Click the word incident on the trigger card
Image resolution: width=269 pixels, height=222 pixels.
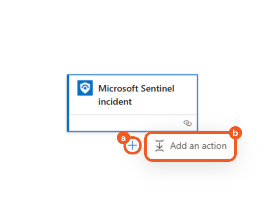(x=115, y=102)
